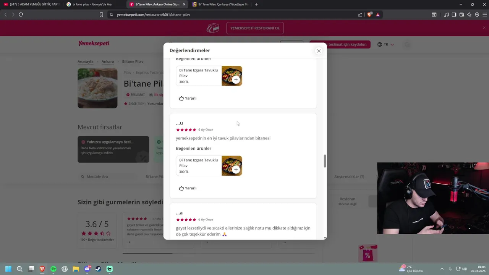
Task: Mark the ...u review as Yararlı
Action: (x=188, y=188)
